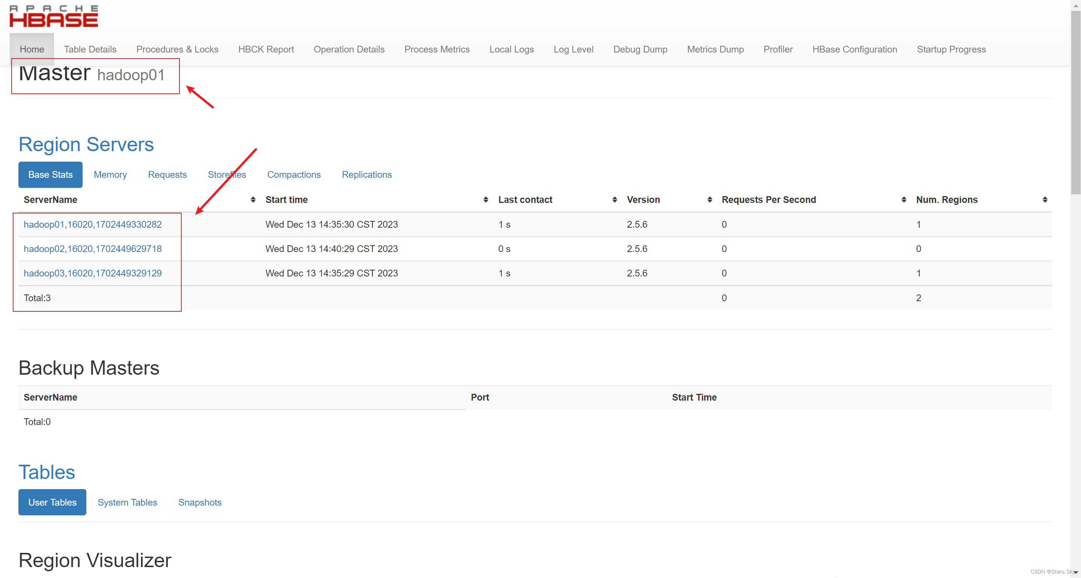The height and width of the screenshot is (578, 1081).
Task: Open hadoop02 region server link
Action: click(x=92, y=249)
